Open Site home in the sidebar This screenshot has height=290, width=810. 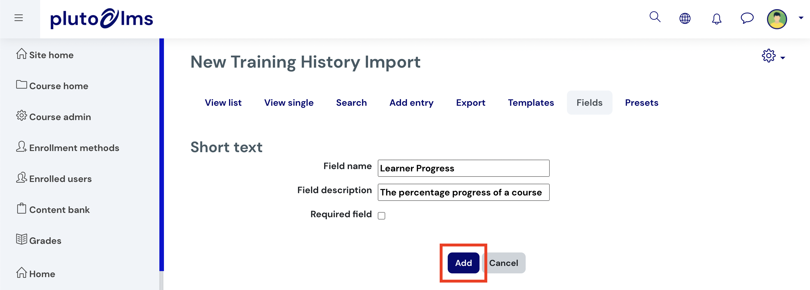click(51, 55)
